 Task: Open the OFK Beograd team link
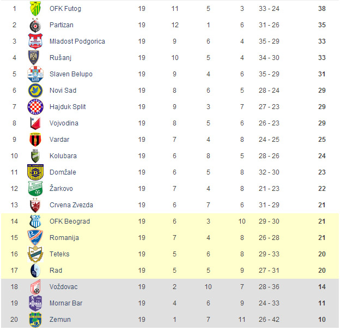(x=70, y=221)
